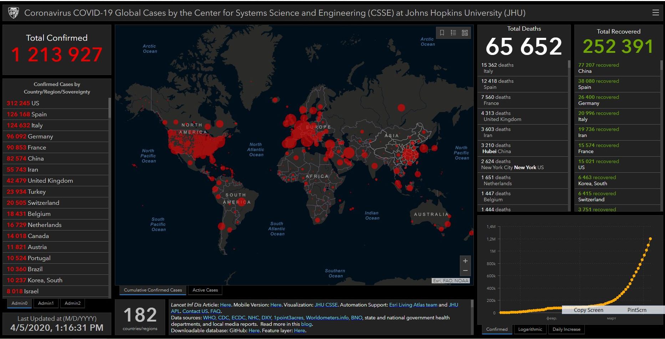
Task: Open the FAQ link
Action: coord(215,311)
